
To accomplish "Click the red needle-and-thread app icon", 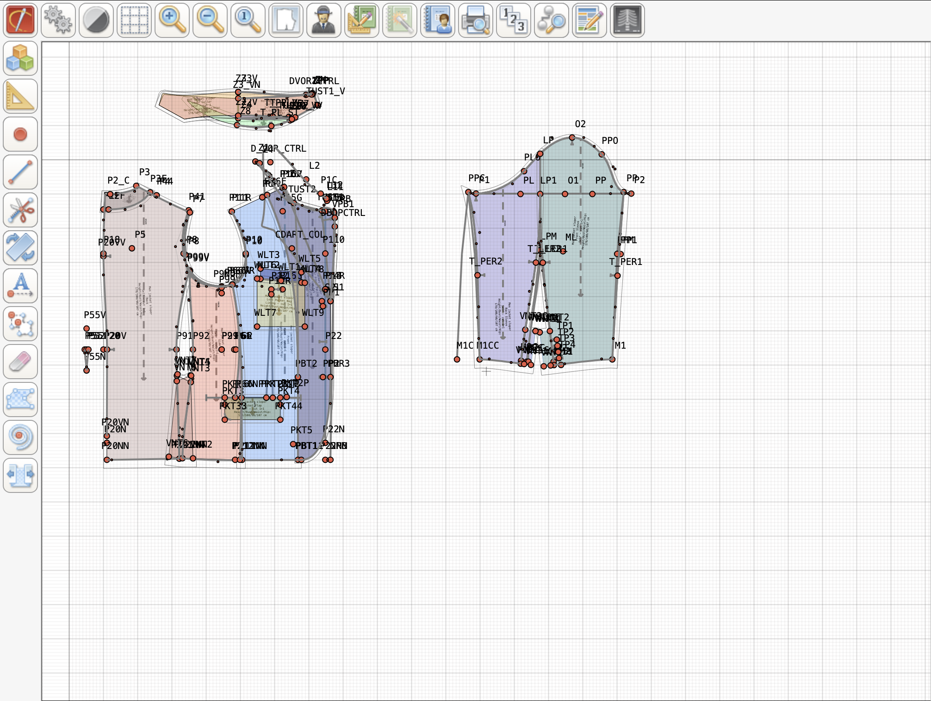I will pos(20,20).
